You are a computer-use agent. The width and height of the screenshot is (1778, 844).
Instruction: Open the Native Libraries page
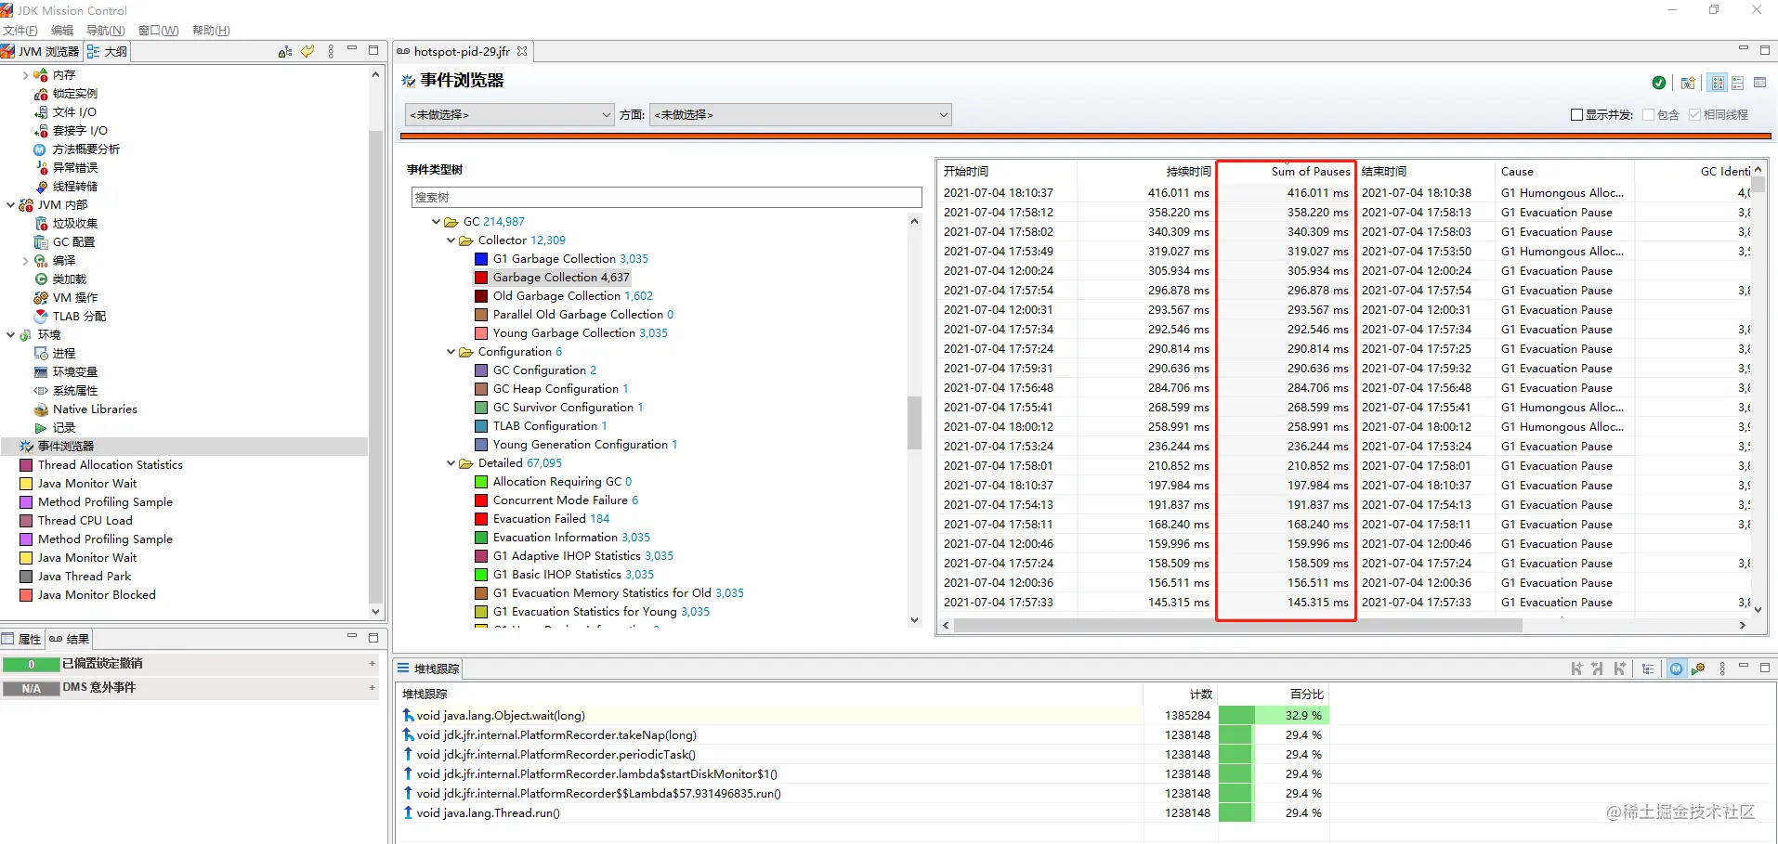(95, 409)
